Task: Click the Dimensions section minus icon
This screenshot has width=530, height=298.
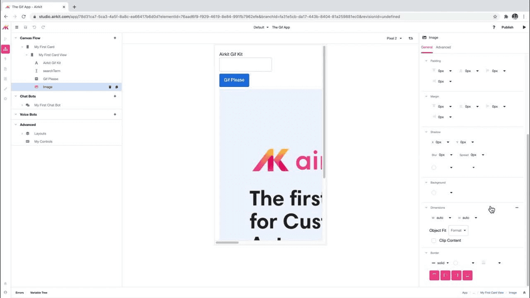Action: point(517,208)
